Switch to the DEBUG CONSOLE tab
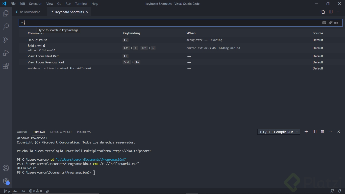 coord(61,132)
